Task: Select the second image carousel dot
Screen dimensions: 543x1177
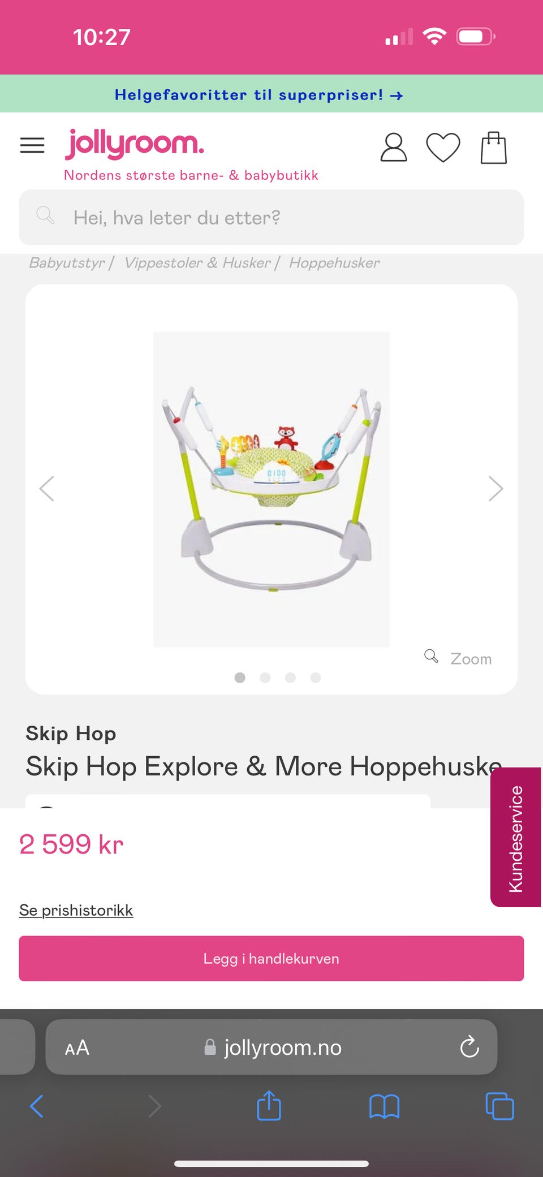Action: 265,678
